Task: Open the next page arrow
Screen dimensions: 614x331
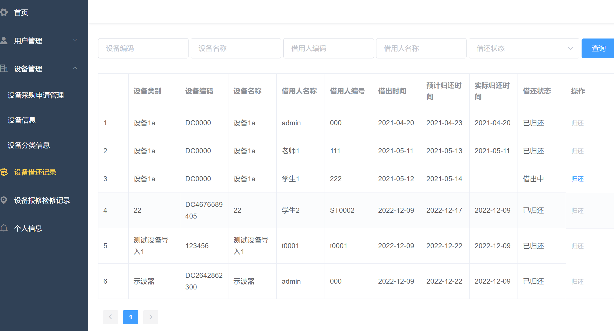Action: coord(151,317)
